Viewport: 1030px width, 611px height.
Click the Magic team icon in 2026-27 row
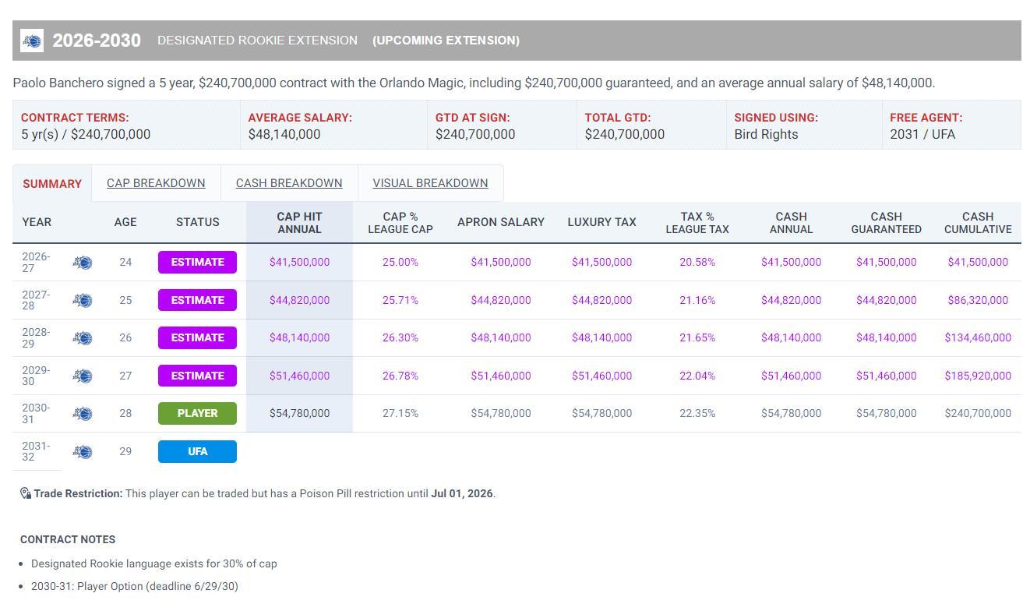[83, 263]
